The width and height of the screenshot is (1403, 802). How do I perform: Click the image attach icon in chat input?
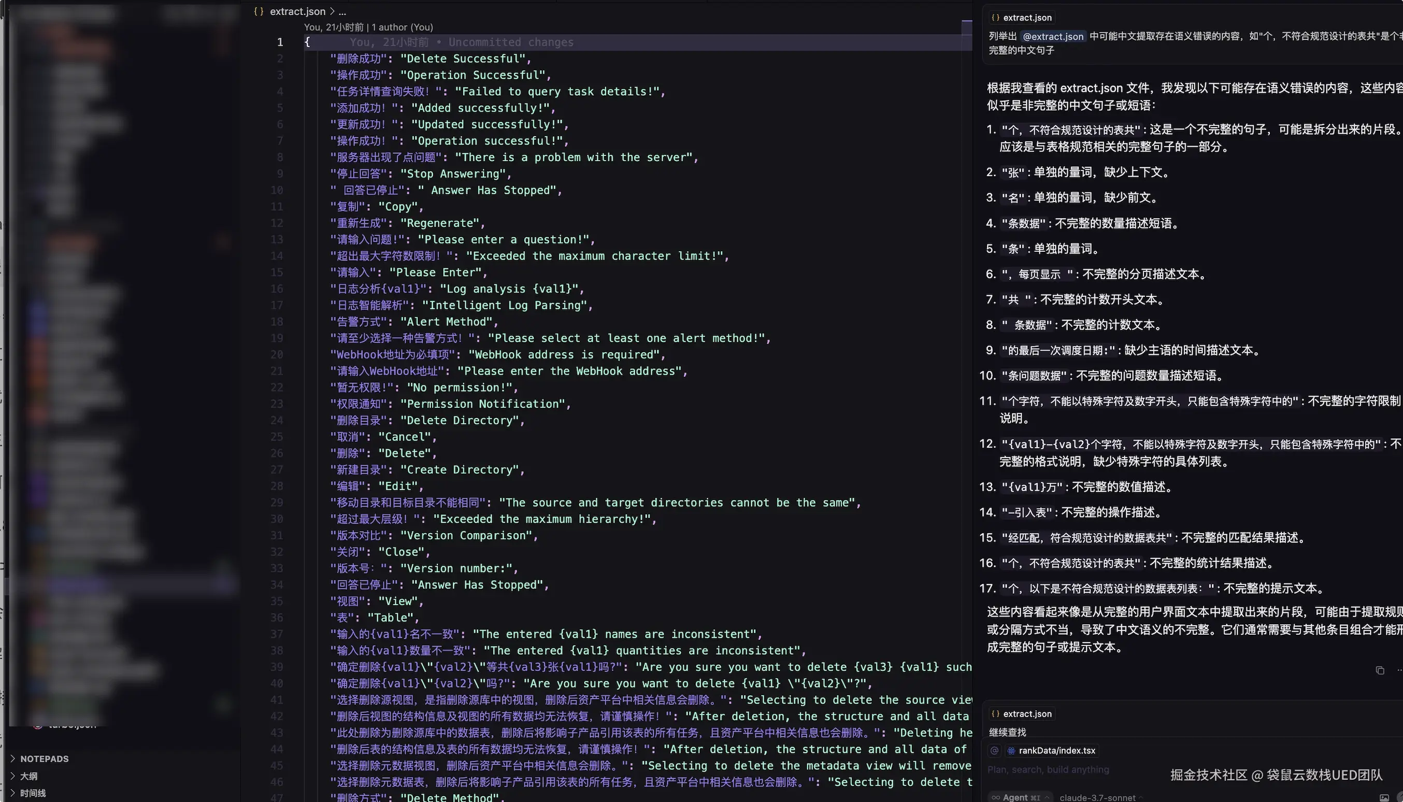click(x=1384, y=797)
